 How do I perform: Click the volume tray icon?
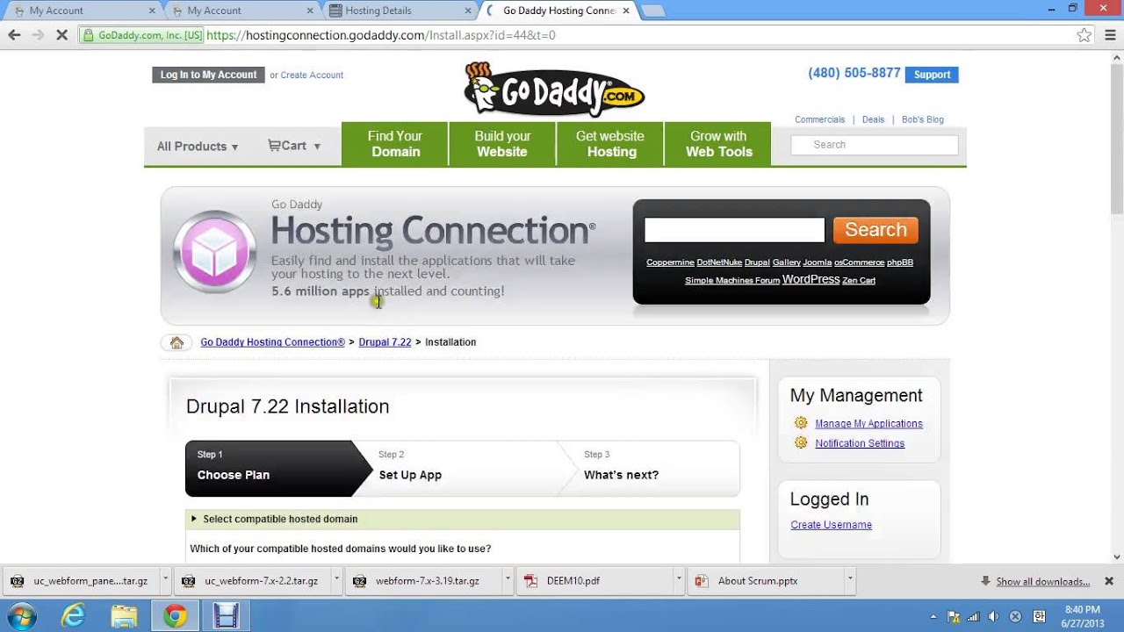[995, 616]
